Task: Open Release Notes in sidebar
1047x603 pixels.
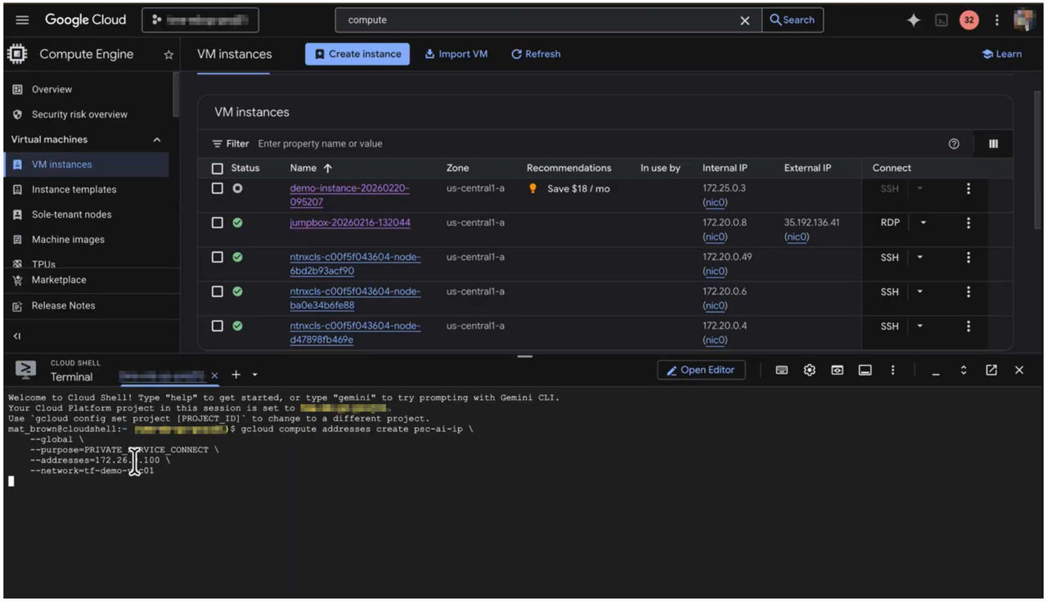Action: (x=63, y=306)
